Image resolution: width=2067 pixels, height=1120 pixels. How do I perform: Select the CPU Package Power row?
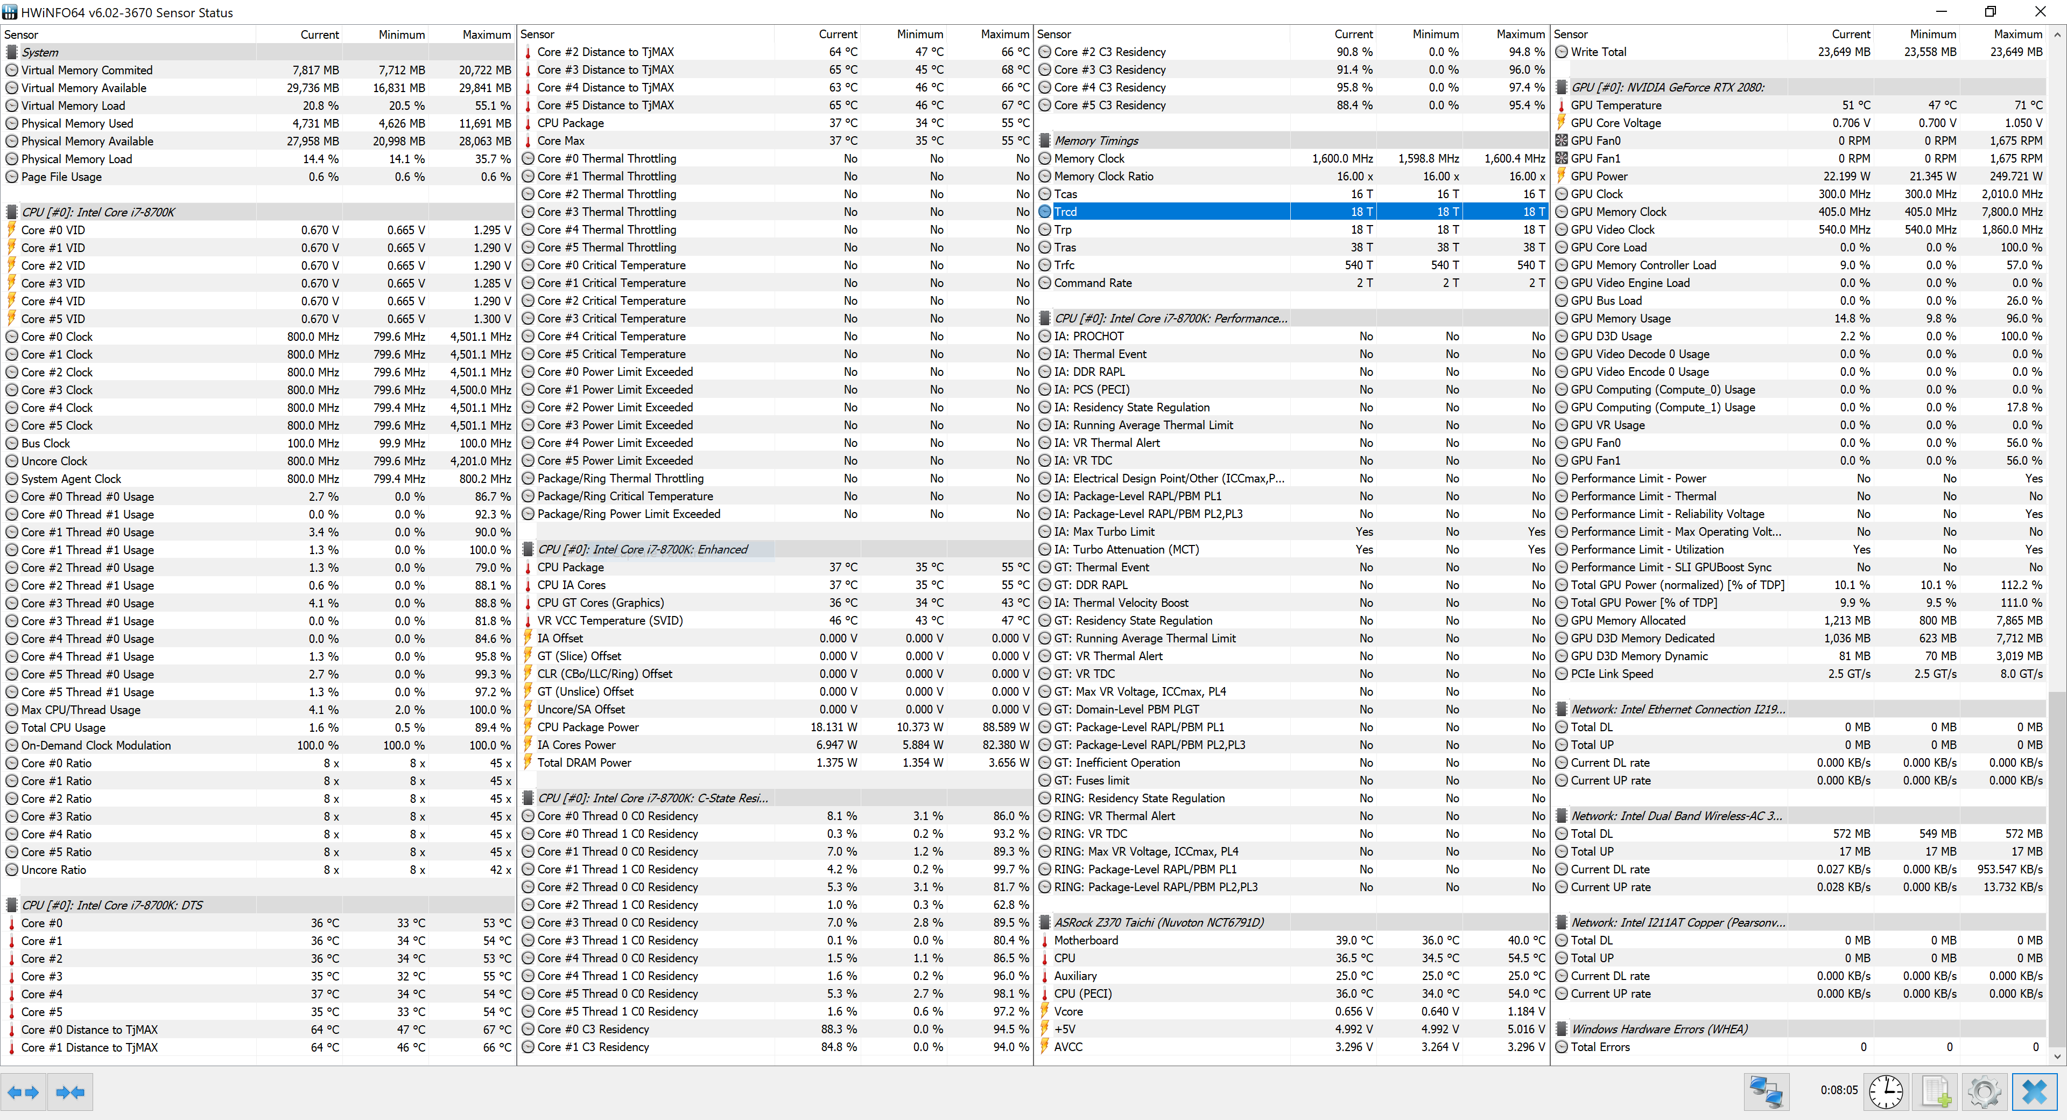point(587,727)
